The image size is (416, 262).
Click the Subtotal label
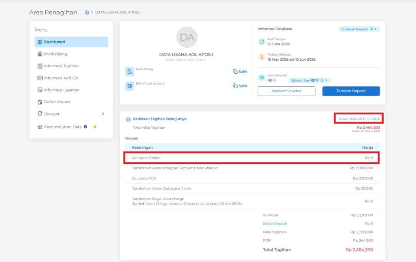(270, 215)
